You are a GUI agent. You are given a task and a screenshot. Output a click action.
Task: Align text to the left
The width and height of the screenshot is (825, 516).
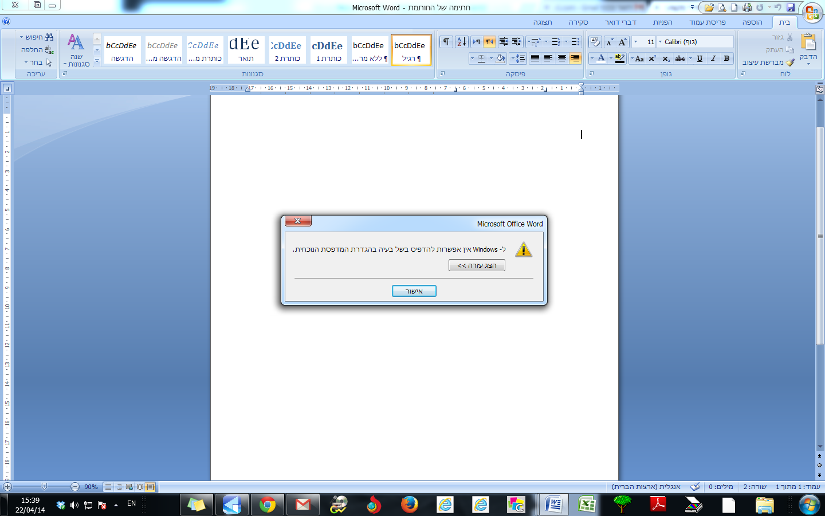(548, 58)
